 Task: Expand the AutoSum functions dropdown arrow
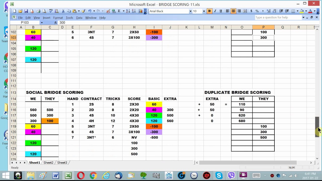coord(124,11)
